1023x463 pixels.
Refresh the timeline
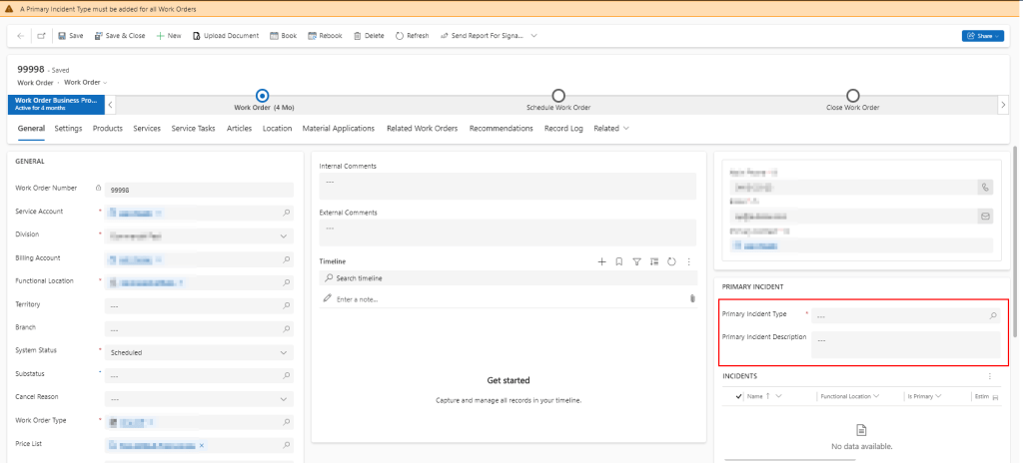tap(671, 261)
